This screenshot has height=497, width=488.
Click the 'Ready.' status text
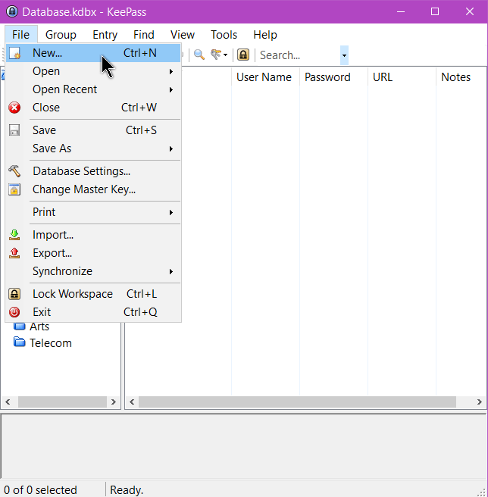tap(127, 490)
